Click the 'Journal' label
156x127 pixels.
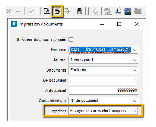(60, 60)
